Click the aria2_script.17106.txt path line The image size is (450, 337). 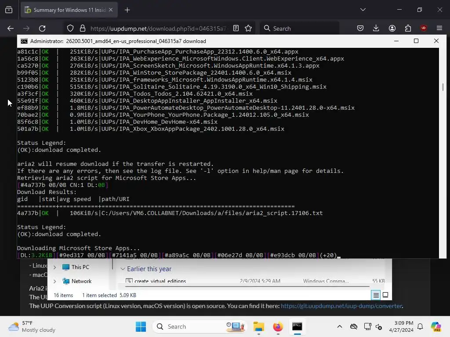170,213
